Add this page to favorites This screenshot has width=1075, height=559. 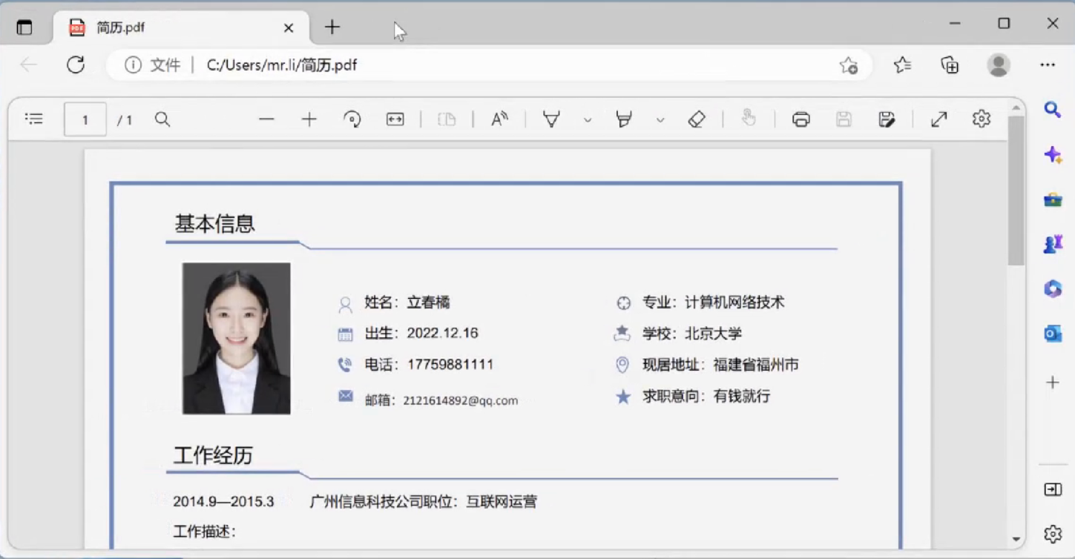tap(849, 65)
